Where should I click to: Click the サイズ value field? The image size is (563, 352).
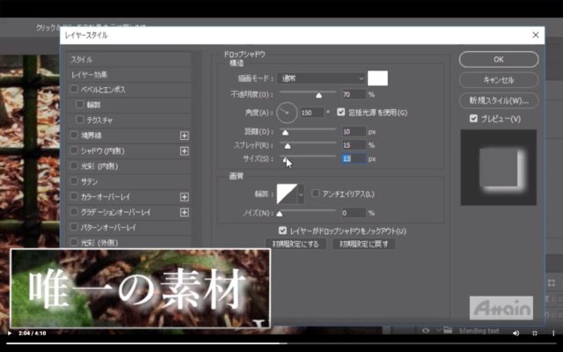click(x=354, y=158)
